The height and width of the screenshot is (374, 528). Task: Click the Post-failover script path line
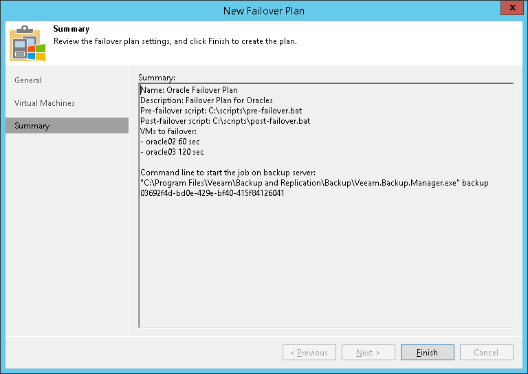pyautogui.click(x=225, y=121)
